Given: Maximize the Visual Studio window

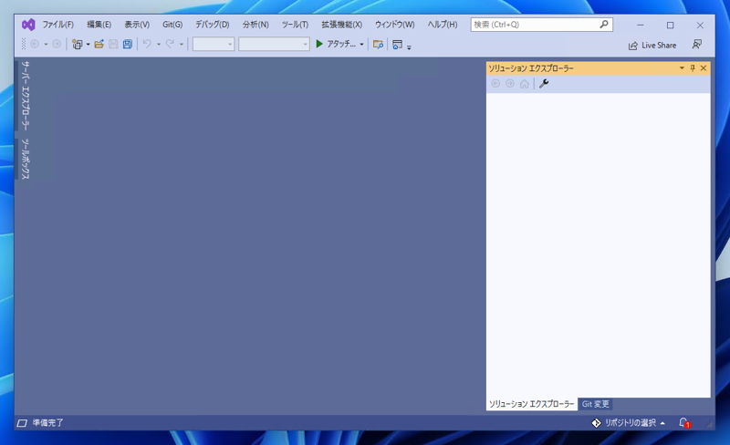Looking at the screenshot, I should pyautogui.click(x=670, y=25).
